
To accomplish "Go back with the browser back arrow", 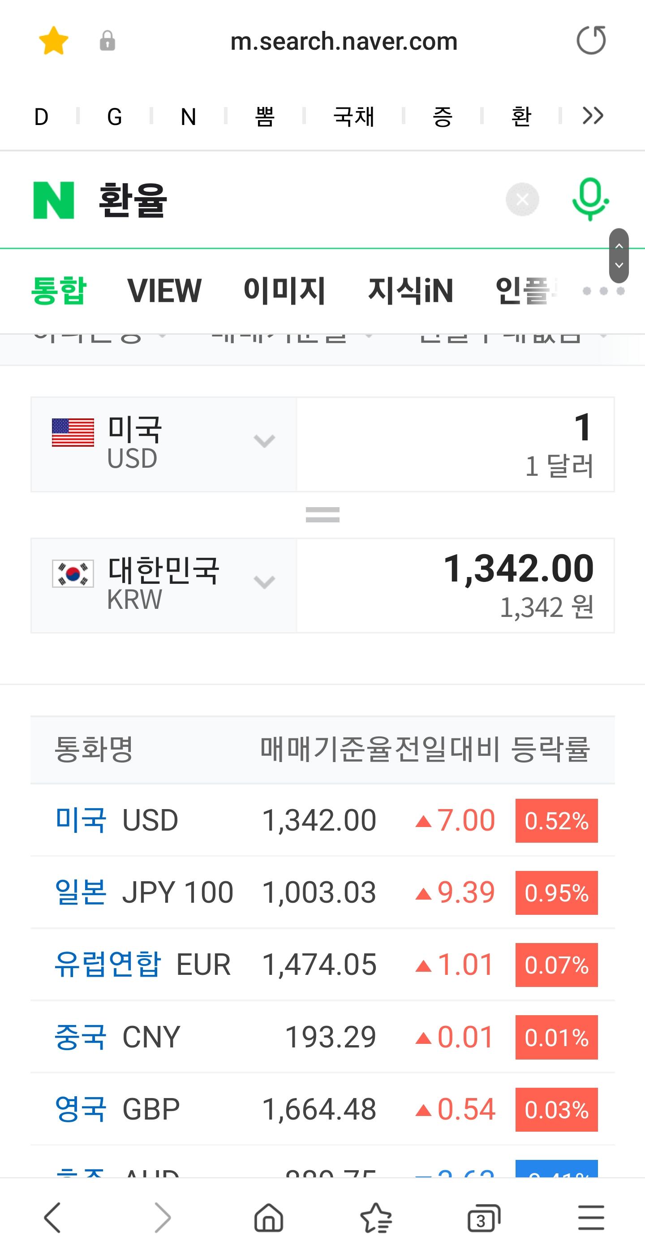I will coord(52,1218).
